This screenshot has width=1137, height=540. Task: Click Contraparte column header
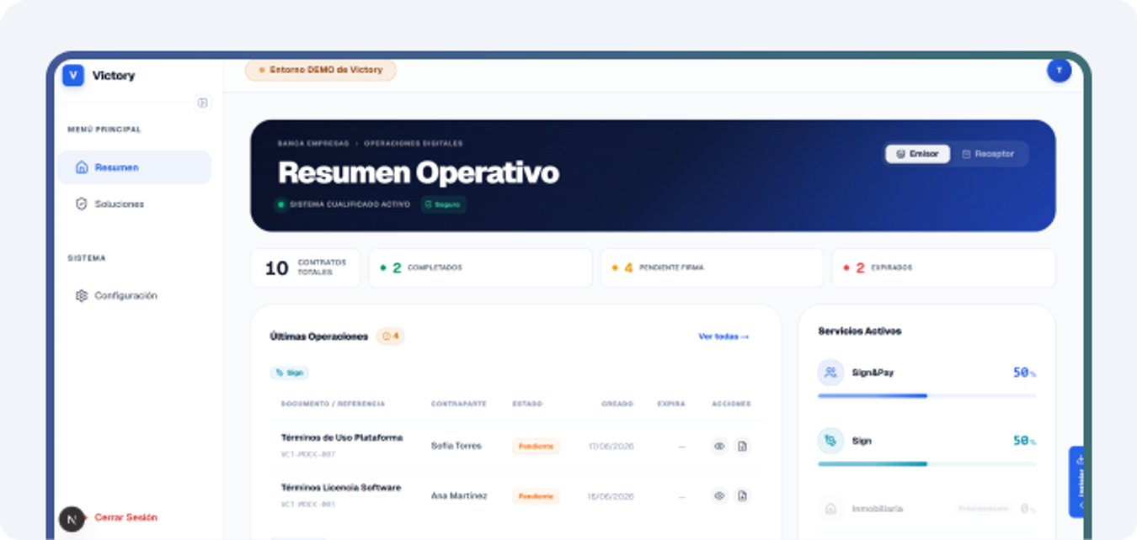(458, 404)
